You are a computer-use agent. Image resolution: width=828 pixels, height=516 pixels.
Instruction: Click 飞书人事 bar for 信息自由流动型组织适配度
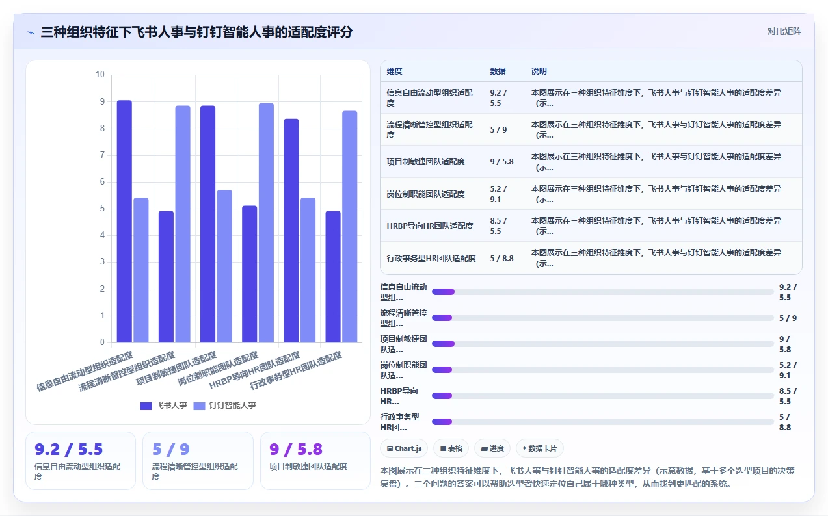tap(124, 222)
